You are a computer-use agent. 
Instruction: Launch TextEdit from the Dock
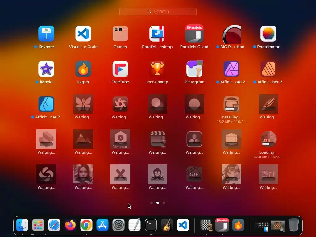click(x=135, y=225)
